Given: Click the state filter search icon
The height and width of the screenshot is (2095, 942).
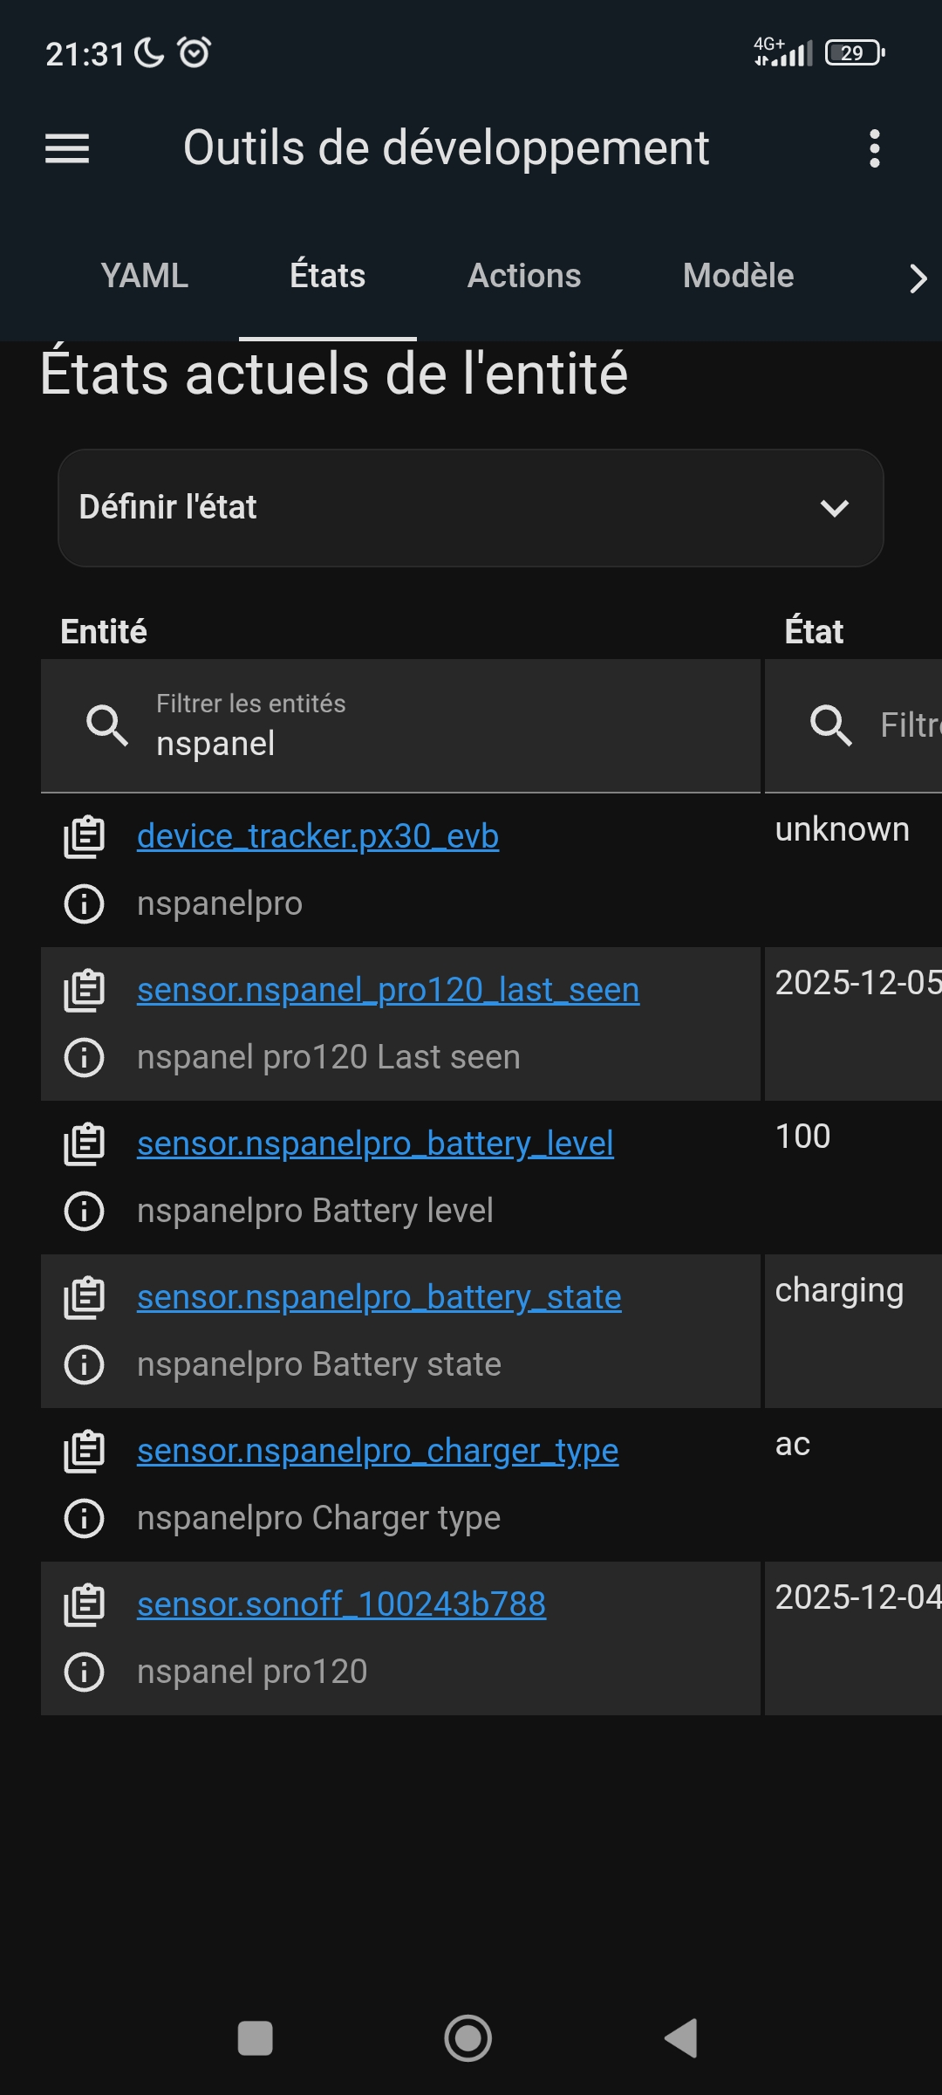Looking at the screenshot, I should (830, 725).
